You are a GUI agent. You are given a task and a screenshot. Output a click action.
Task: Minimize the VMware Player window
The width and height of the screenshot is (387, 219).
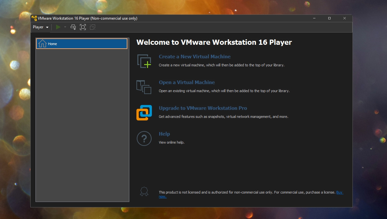pyautogui.click(x=314, y=18)
